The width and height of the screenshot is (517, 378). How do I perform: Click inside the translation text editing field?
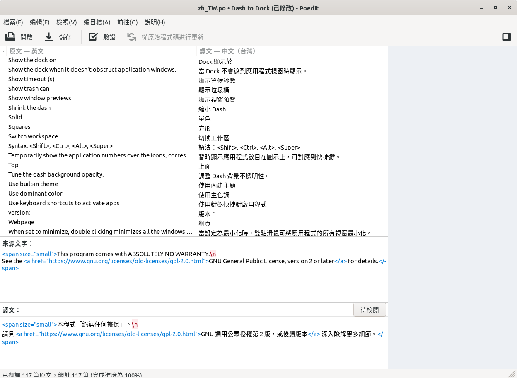click(x=194, y=343)
